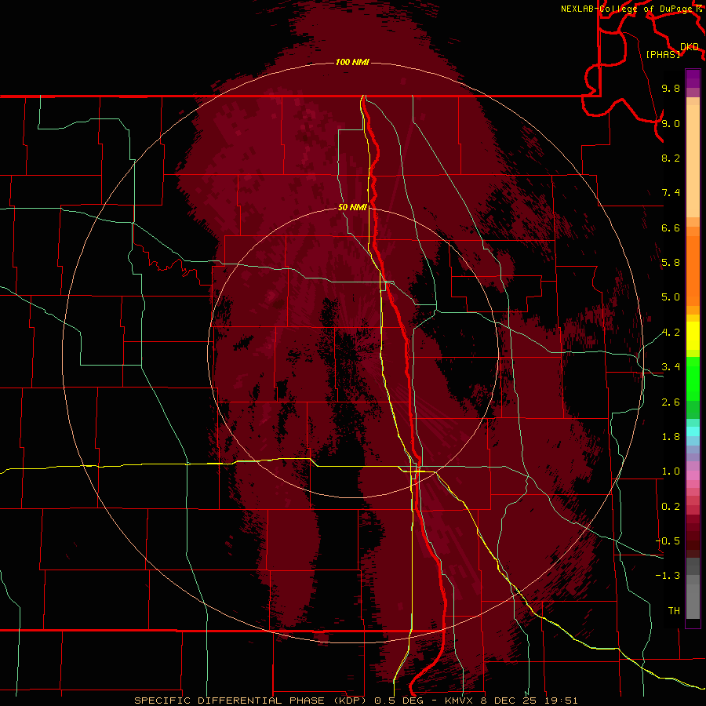706x706 pixels.
Task: Click the TH label on color scale
Action: (x=674, y=611)
